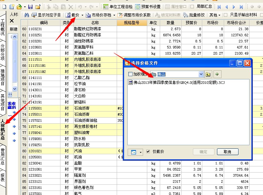This screenshot has width=263, height=195.
Task: Select the 佛山2013年第四季度信息价 file
Action: tap(177, 83)
